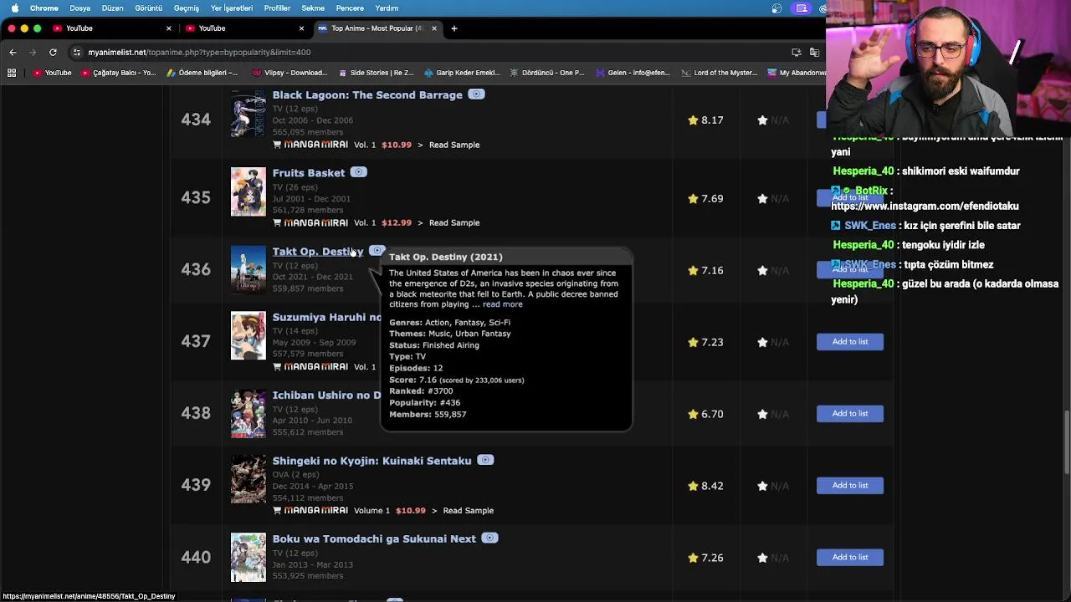Click the star icon beside score 7.69
1071x602 pixels.
click(693, 199)
